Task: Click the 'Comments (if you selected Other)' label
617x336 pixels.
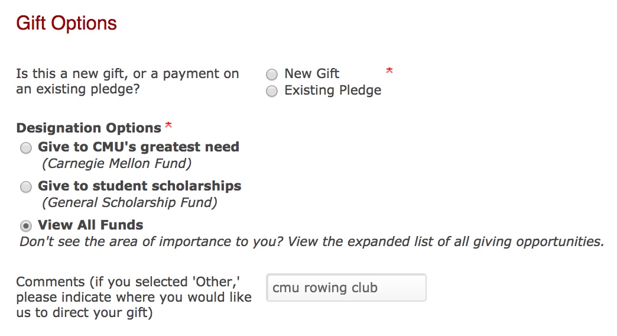Action: pyautogui.click(x=134, y=297)
